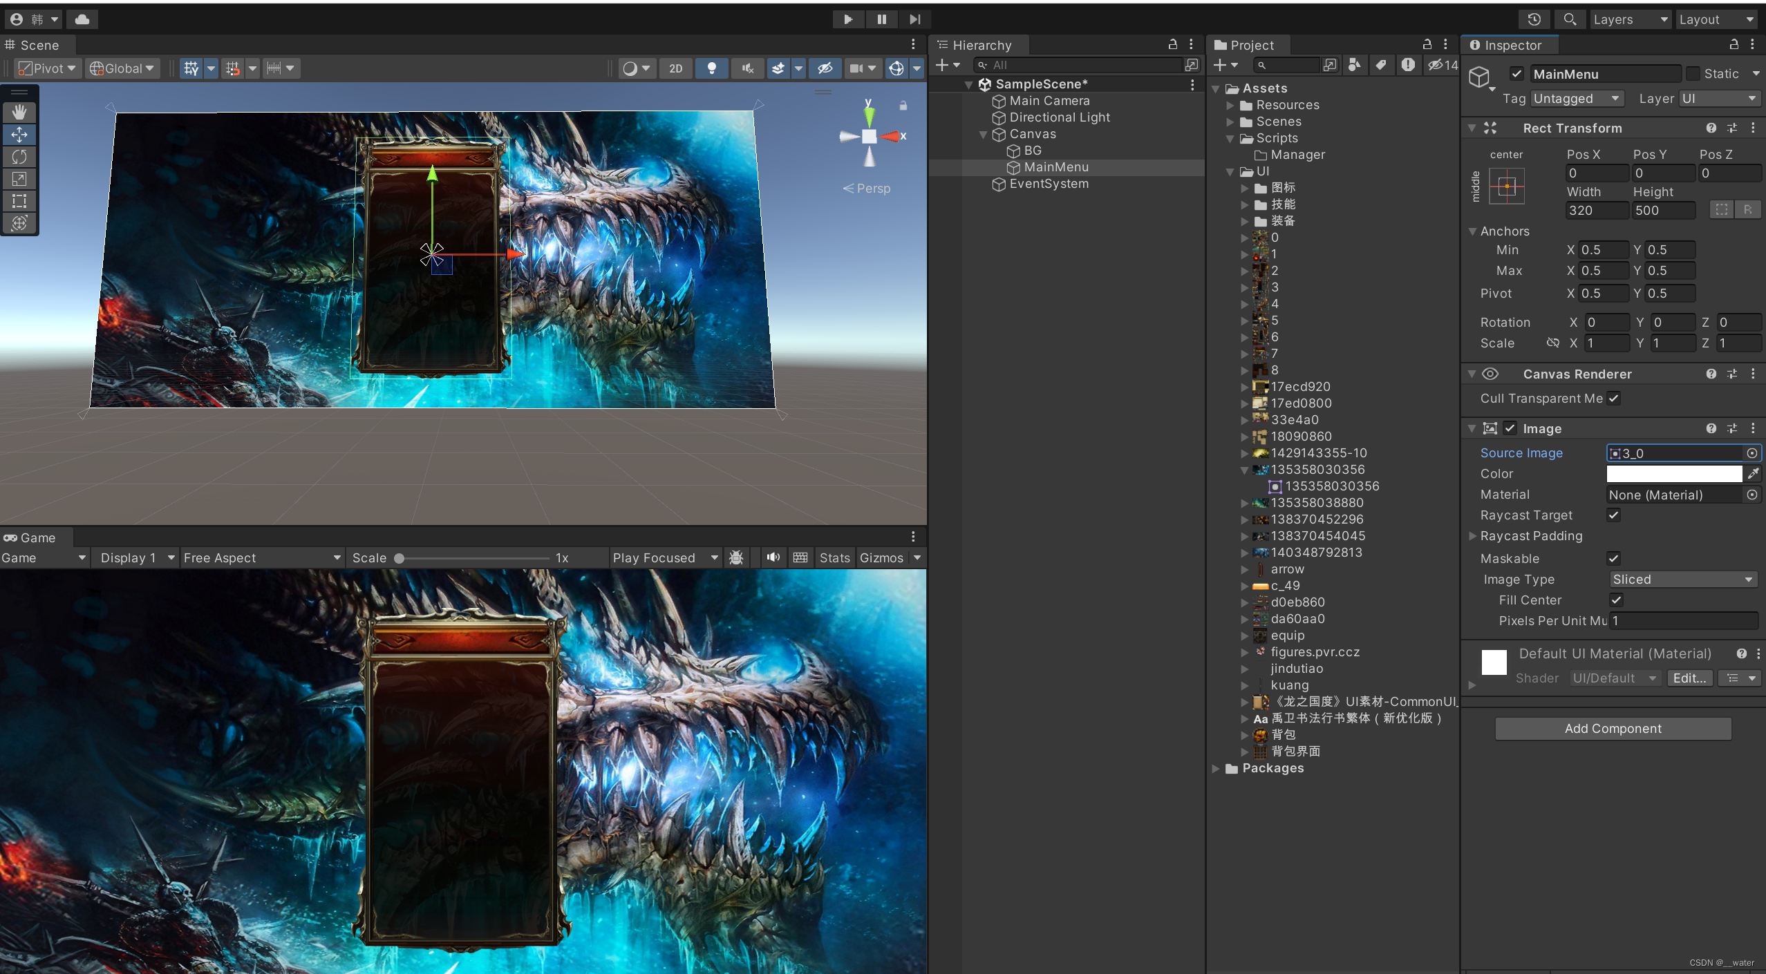Expand the Packages folder
The width and height of the screenshot is (1766, 974).
tap(1216, 769)
